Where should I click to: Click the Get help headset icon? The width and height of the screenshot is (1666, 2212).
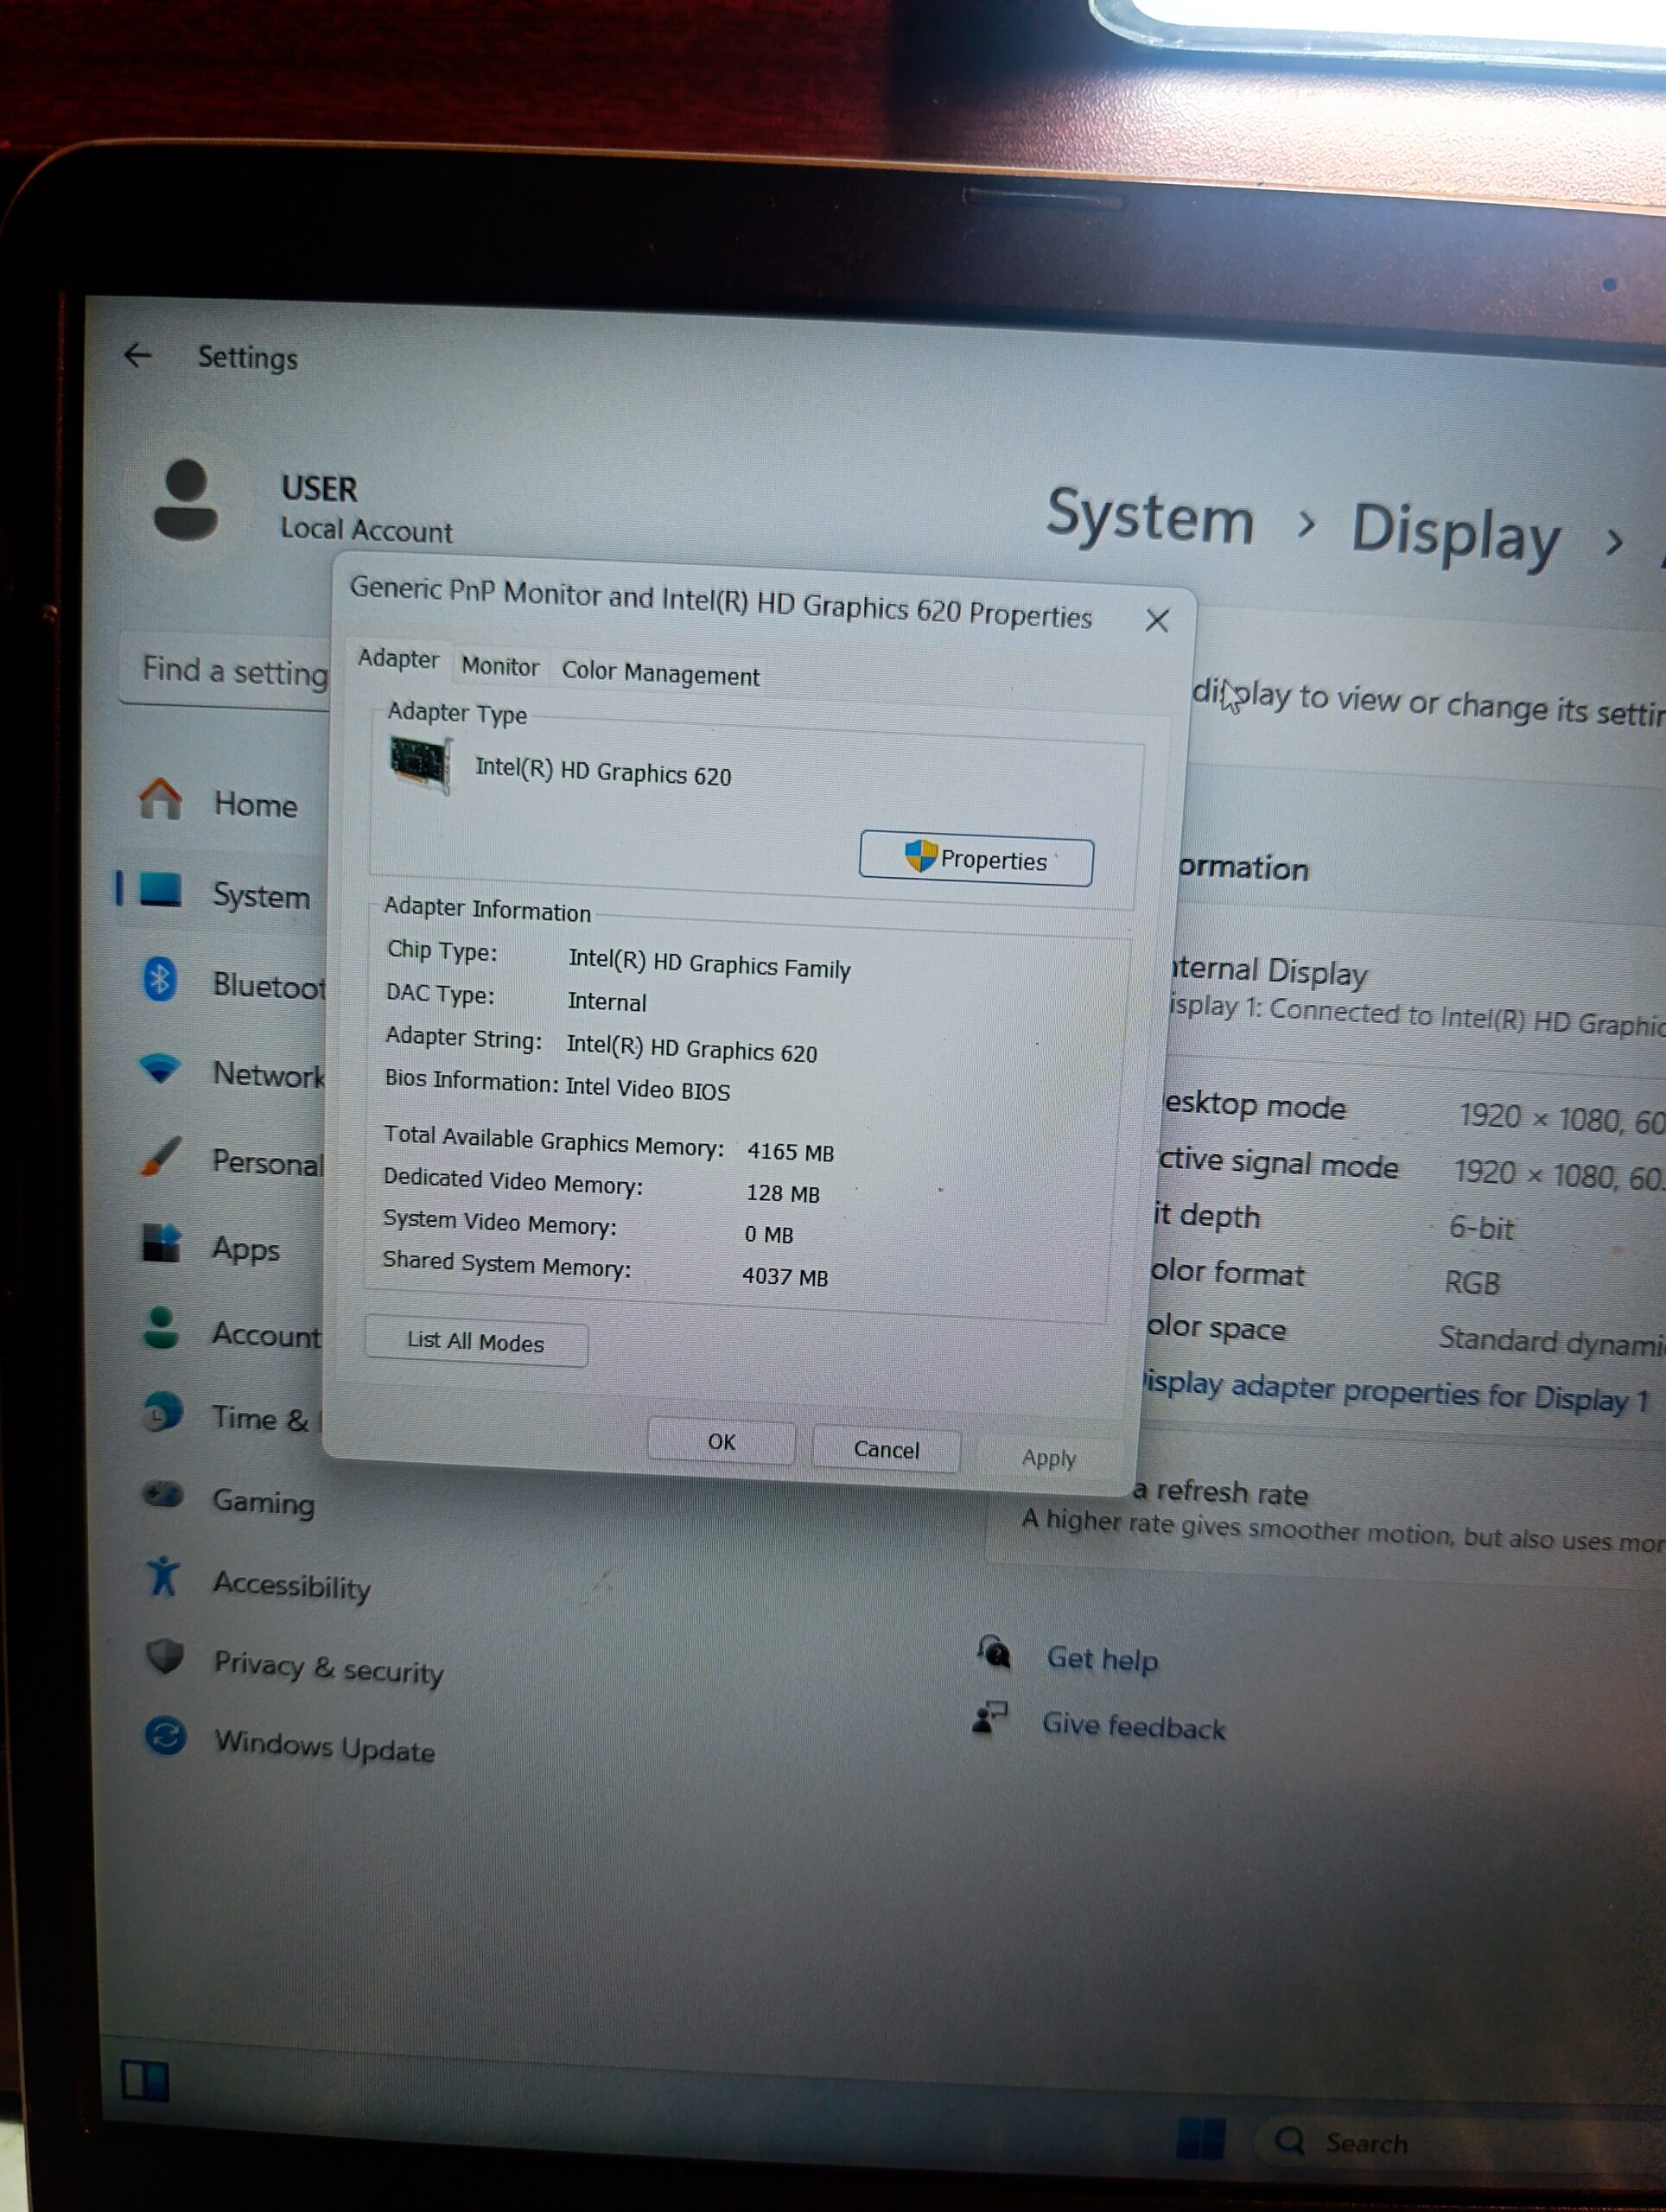(x=994, y=1651)
